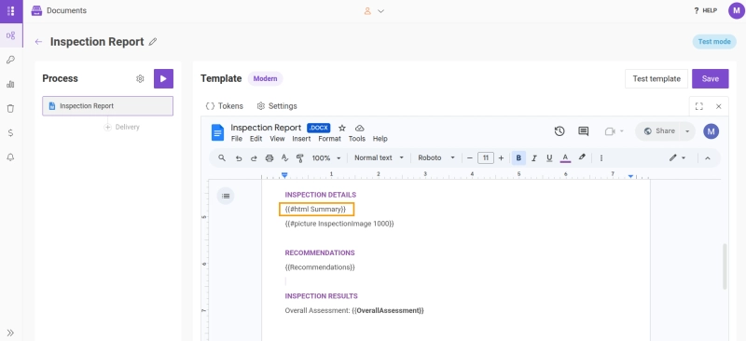Activate the paint format tool
This screenshot has height=341, width=746.
[299, 157]
